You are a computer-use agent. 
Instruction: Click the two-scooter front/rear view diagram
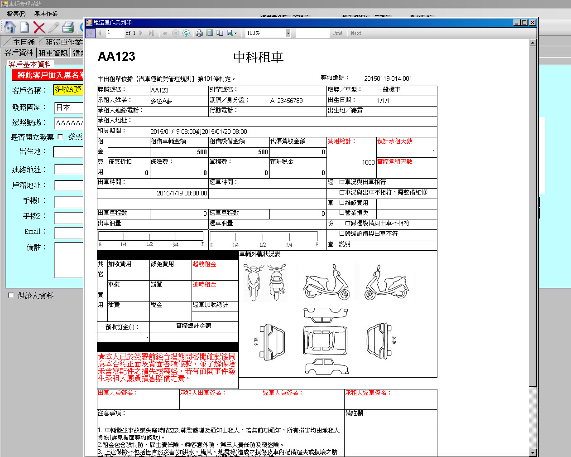[265, 283]
